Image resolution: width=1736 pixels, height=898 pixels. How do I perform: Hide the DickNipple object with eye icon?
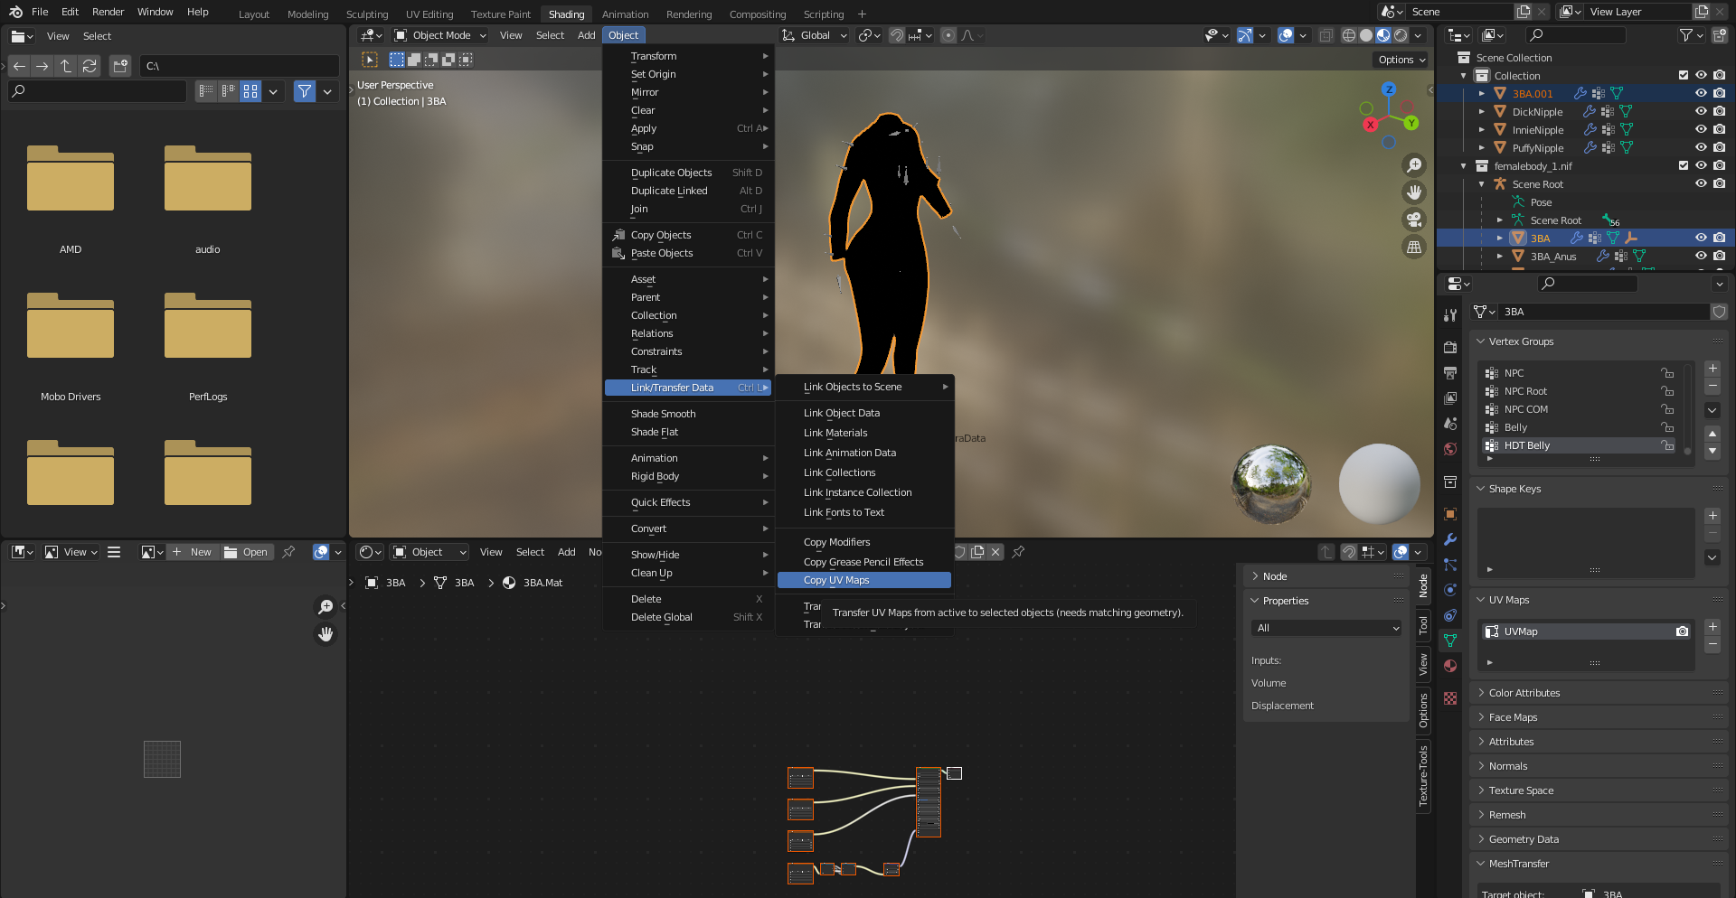click(1701, 111)
